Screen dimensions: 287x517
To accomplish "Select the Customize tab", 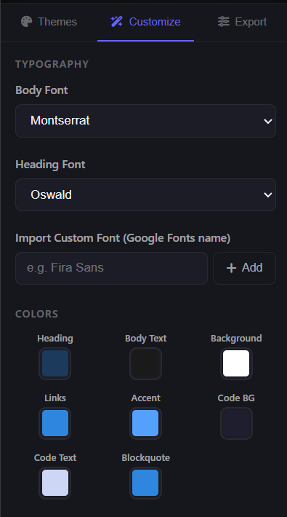I will 145,22.
